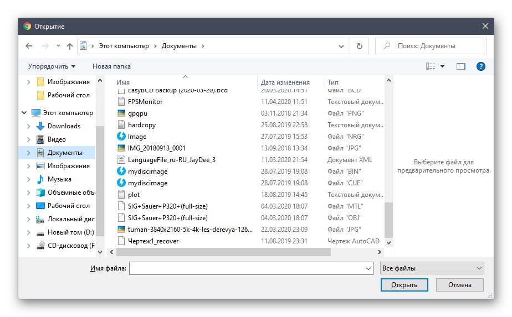Toggle the preview pane icon

coord(460,66)
